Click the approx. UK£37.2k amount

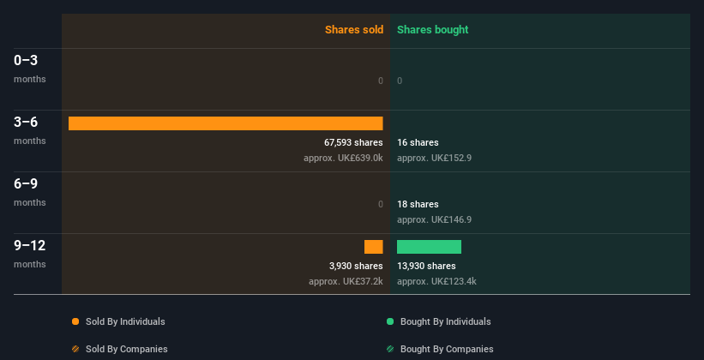[x=346, y=281]
